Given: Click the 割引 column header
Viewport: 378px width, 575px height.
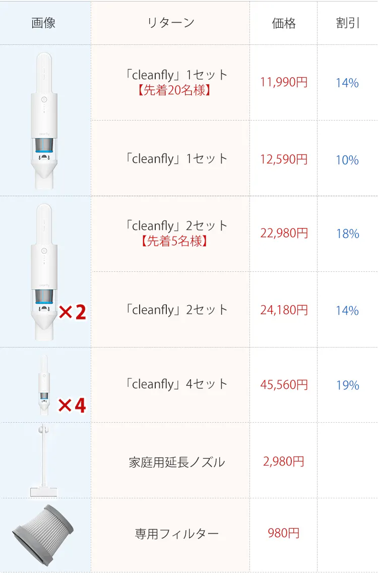Looking at the screenshot, I should pos(348,24).
